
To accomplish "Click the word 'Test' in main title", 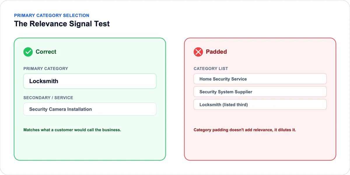I will coord(102,24).
